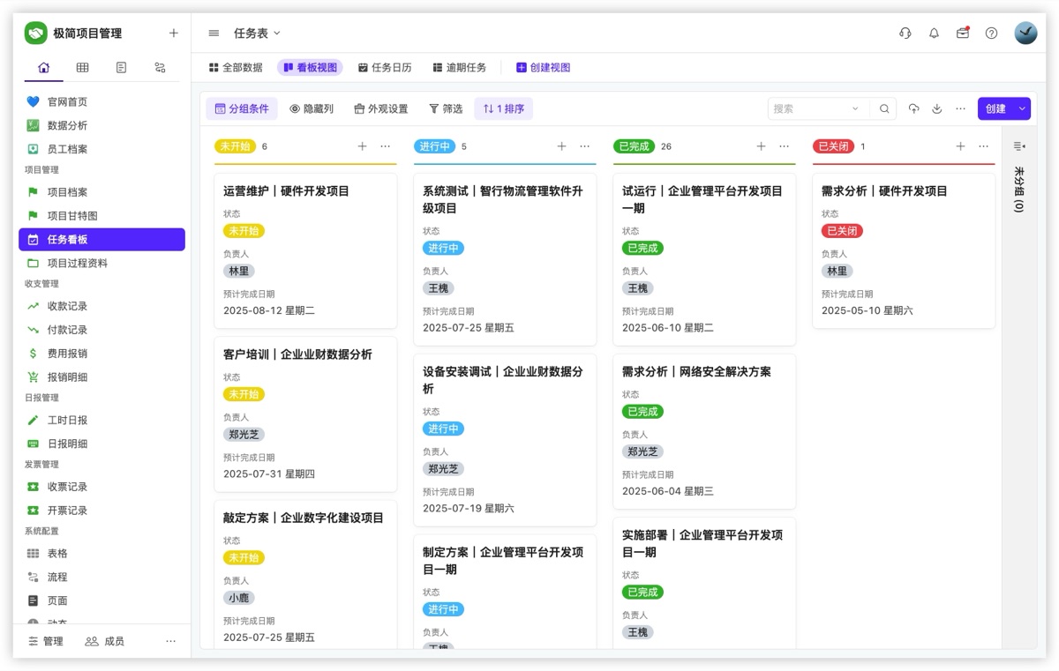The height and width of the screenshot is (671, 1059).
Task: Open 项目甘特图 in sidebar
Action: [101, 215]
